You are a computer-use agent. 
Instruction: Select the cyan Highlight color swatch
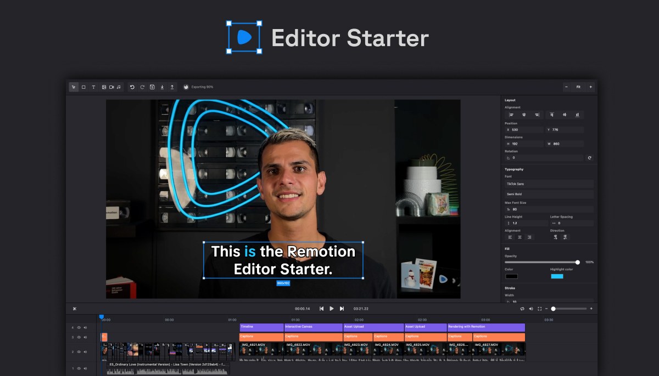(558, 276)
